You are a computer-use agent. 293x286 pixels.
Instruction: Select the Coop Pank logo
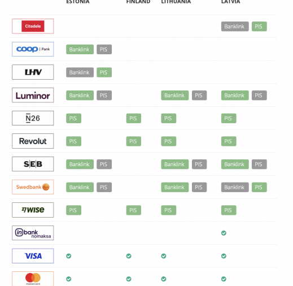[33, 49]
